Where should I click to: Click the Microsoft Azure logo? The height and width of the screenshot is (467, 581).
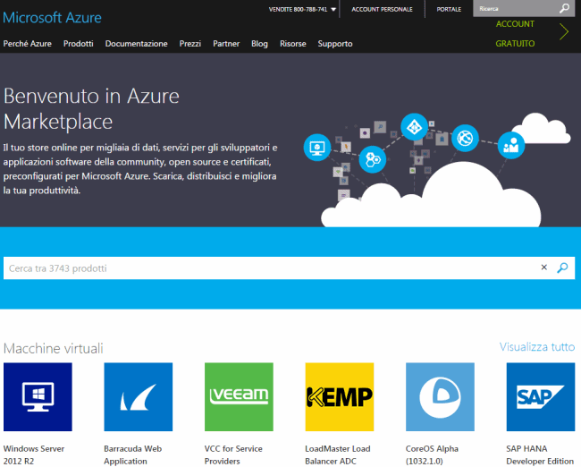[x=52, y=17]
